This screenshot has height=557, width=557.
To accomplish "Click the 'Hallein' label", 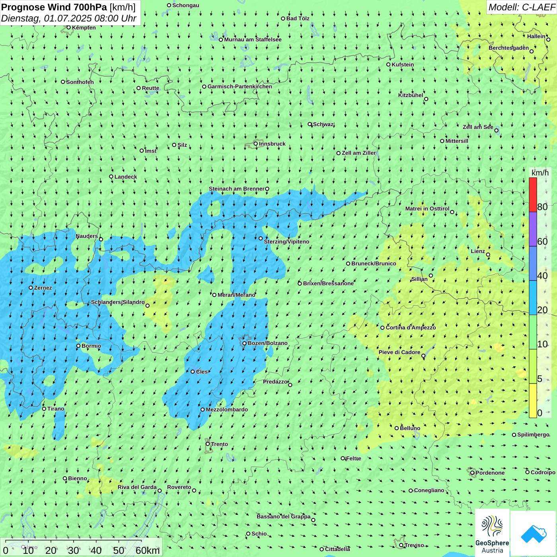I will 536,36.
